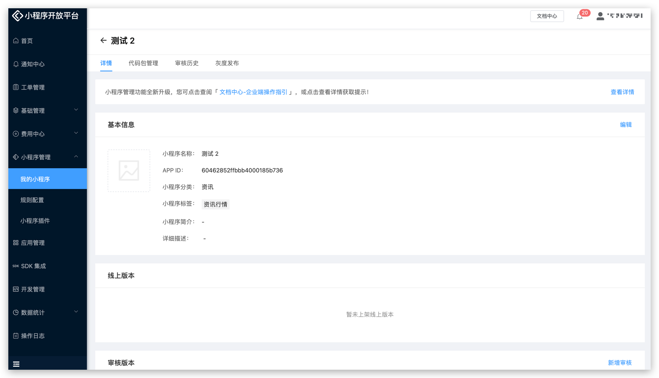
Task: Click the 应用管理 grid icon
Action: coord(16,243)
